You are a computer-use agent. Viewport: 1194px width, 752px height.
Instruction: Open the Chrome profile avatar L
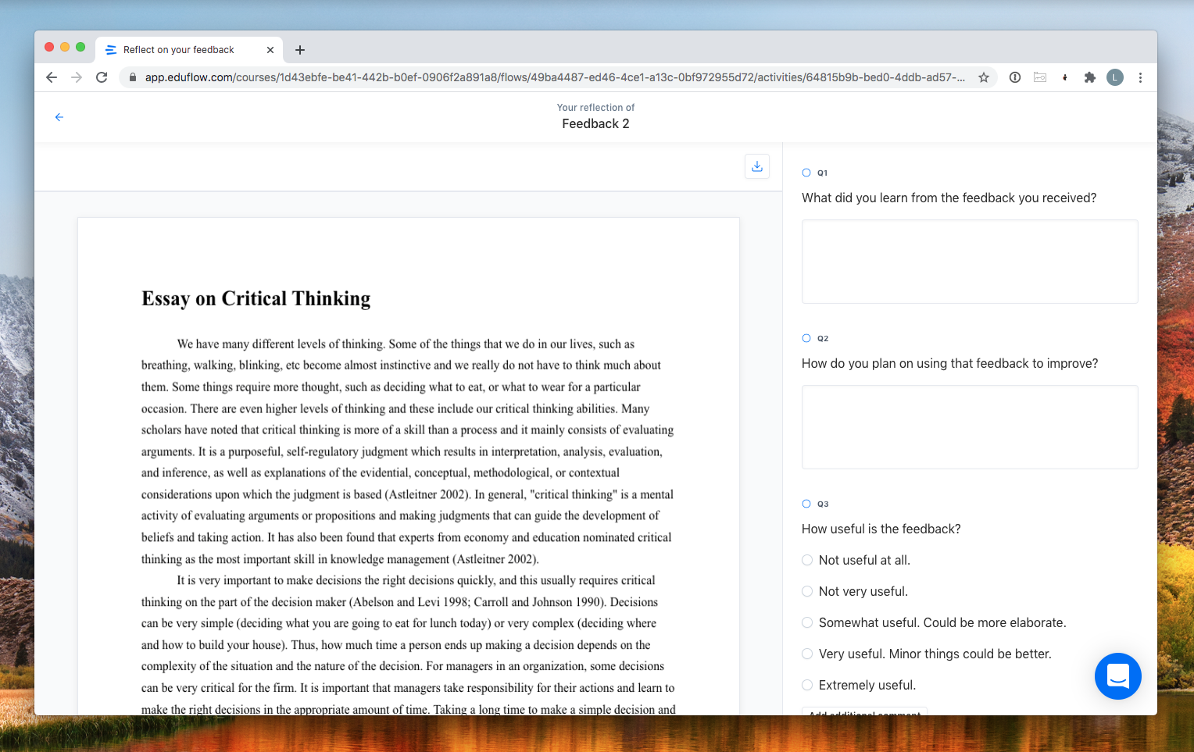(x=1114, y=77)
